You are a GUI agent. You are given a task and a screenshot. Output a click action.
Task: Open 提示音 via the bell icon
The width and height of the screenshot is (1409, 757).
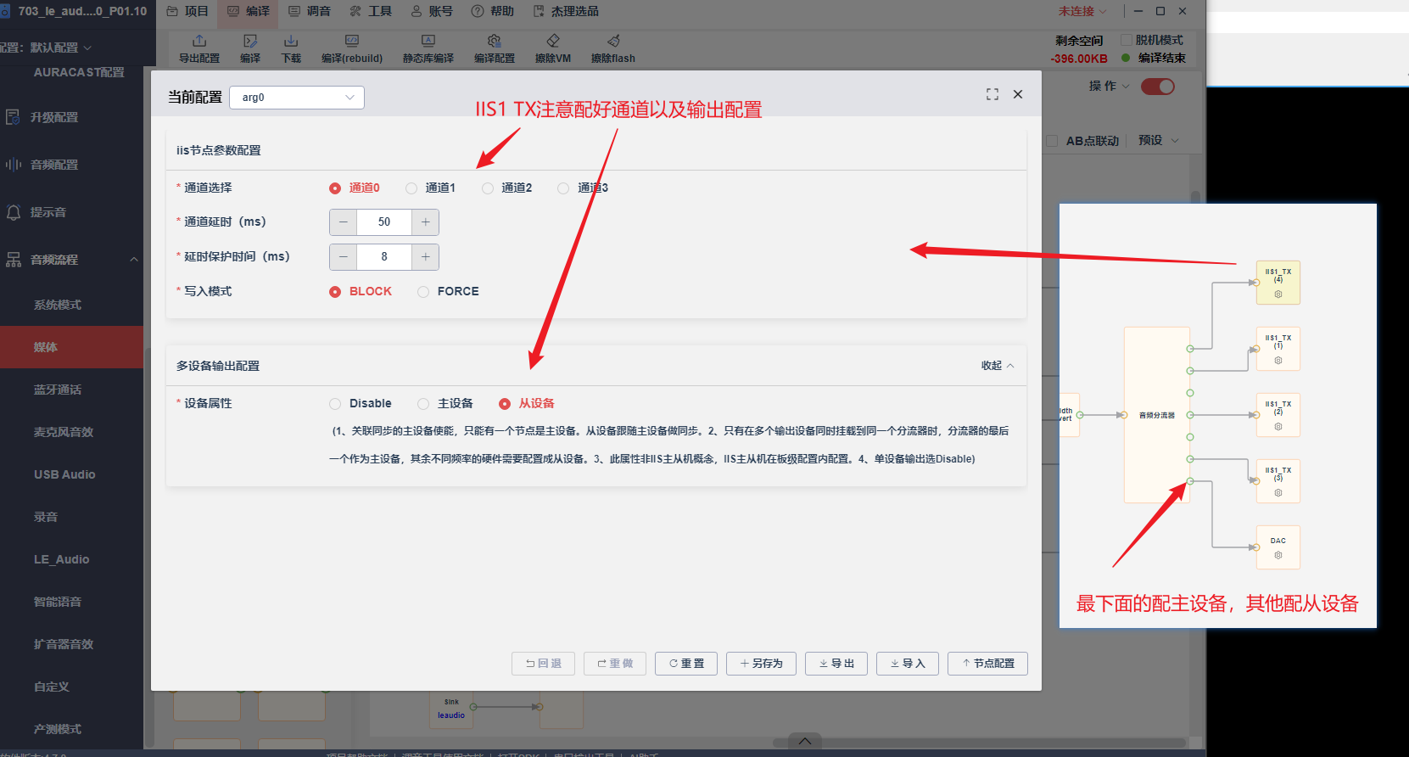pyautogui.click(x=14, y=212)
